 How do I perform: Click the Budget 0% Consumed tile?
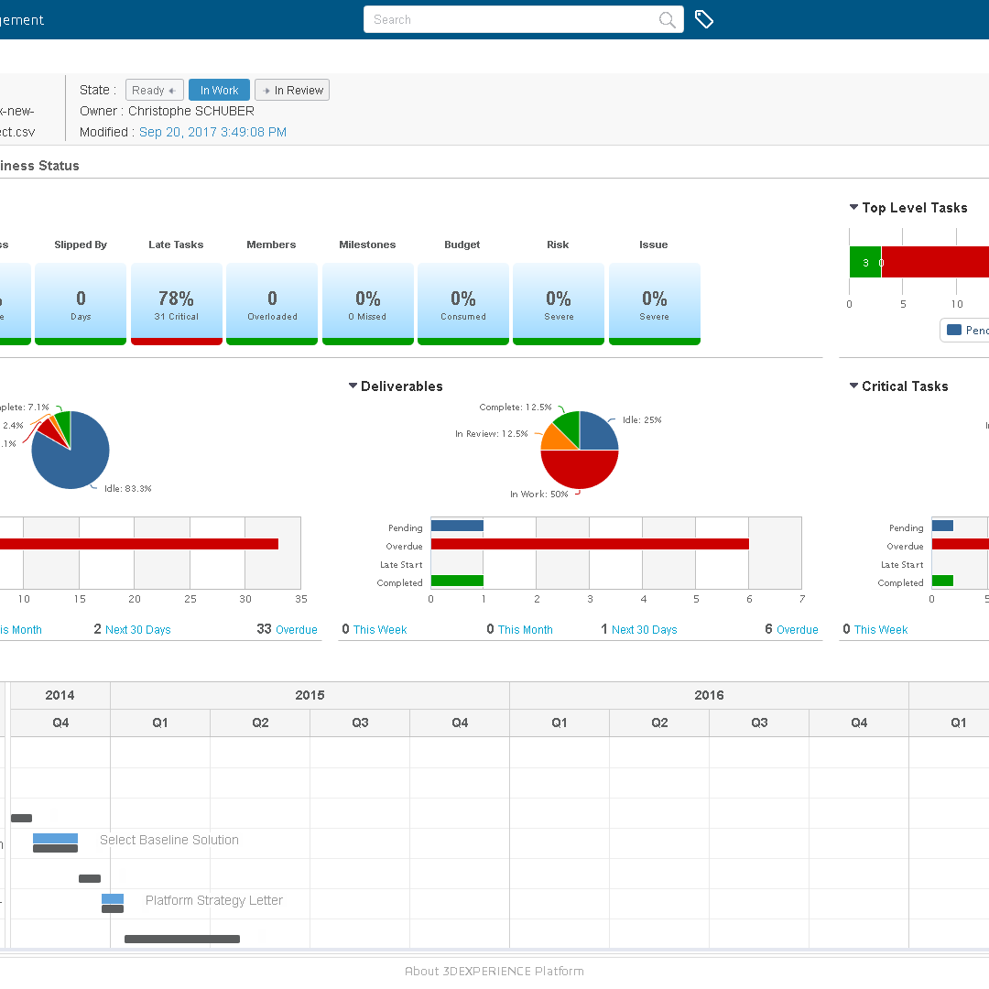point(462,303)
